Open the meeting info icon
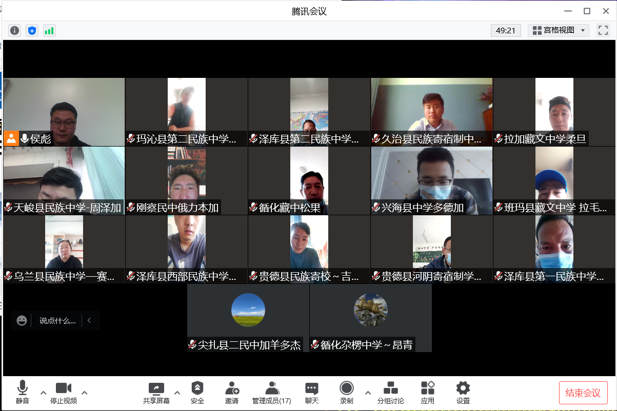 pyautogui.click(x=15, y=31)
